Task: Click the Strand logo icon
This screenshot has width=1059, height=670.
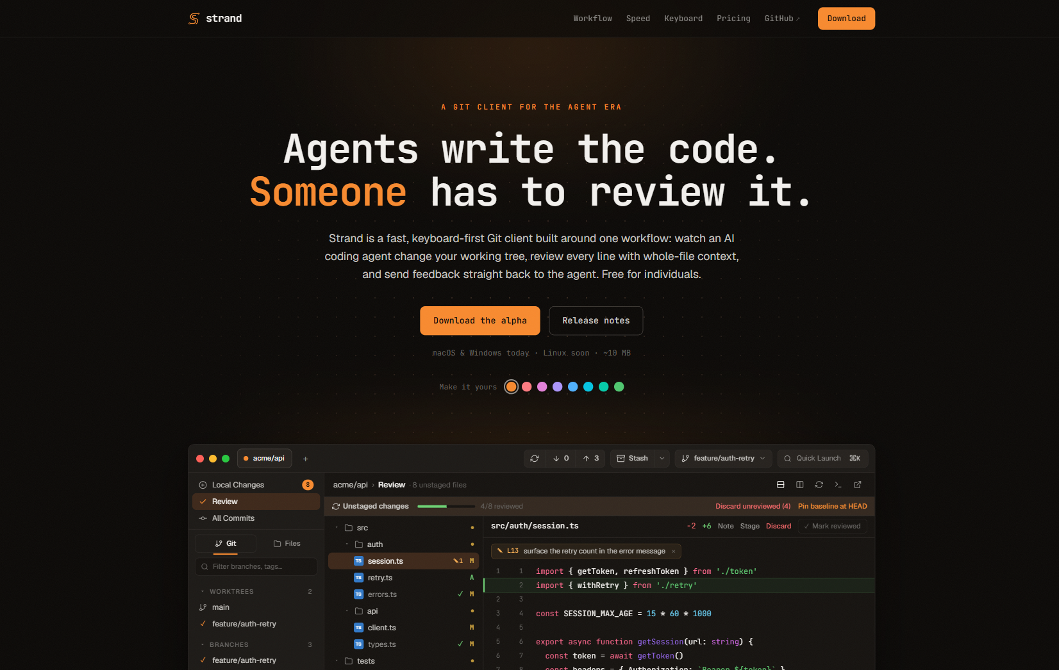Action: (x=194, y=19)
